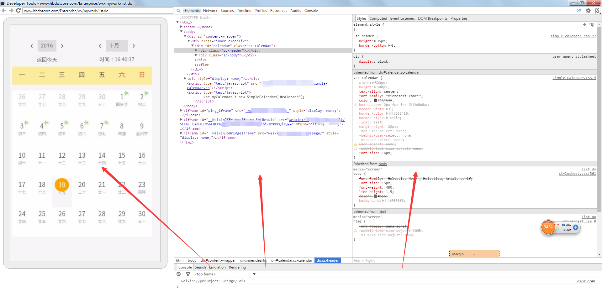Switch to the Sources panel

[227, 11]
